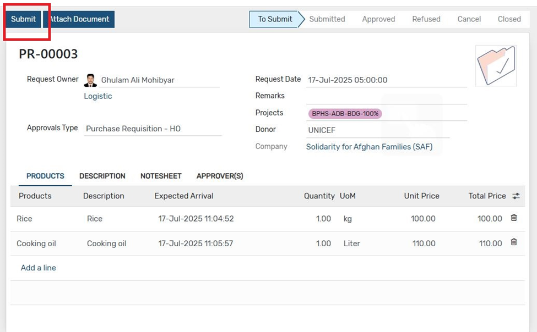Open the APPROVER(S) tab
The image size is (537, 332).
[x=220, y=176]
